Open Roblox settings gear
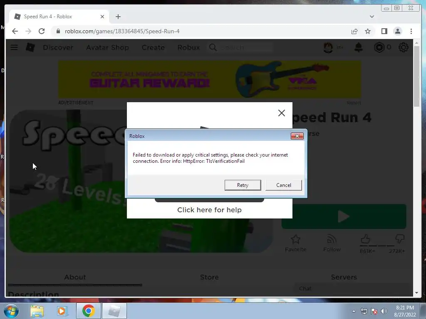This screenshot has height=319, width=426. point(404,47)
